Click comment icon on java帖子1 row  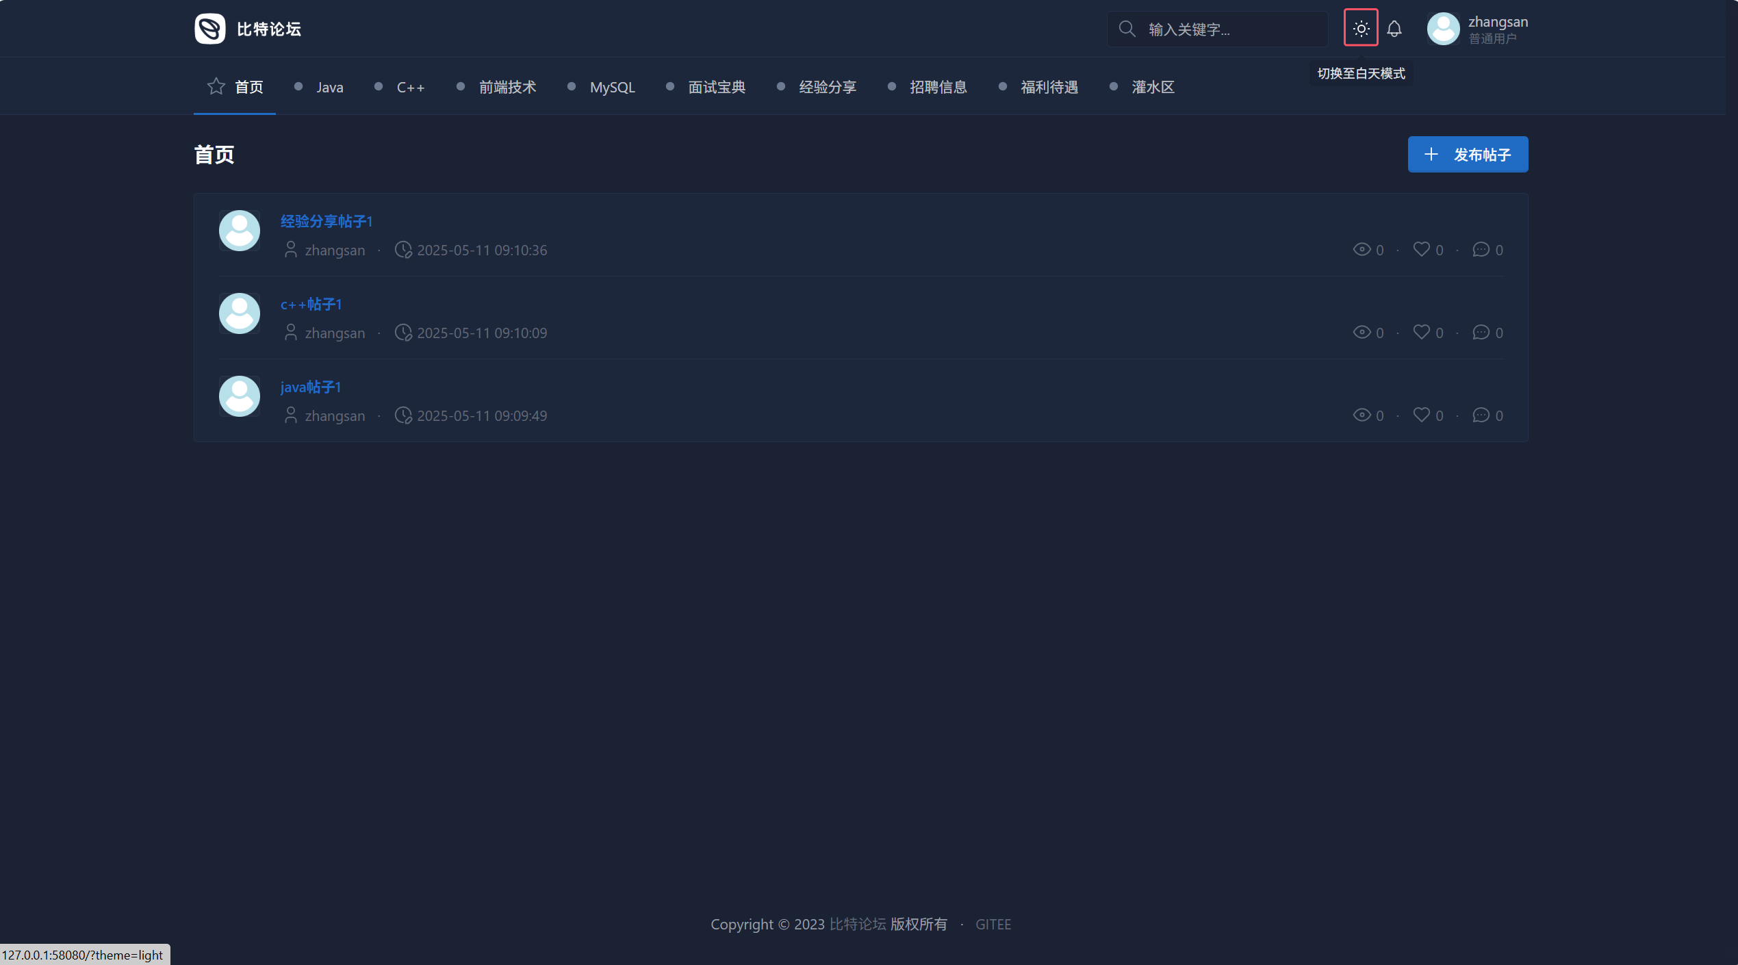1481,415
